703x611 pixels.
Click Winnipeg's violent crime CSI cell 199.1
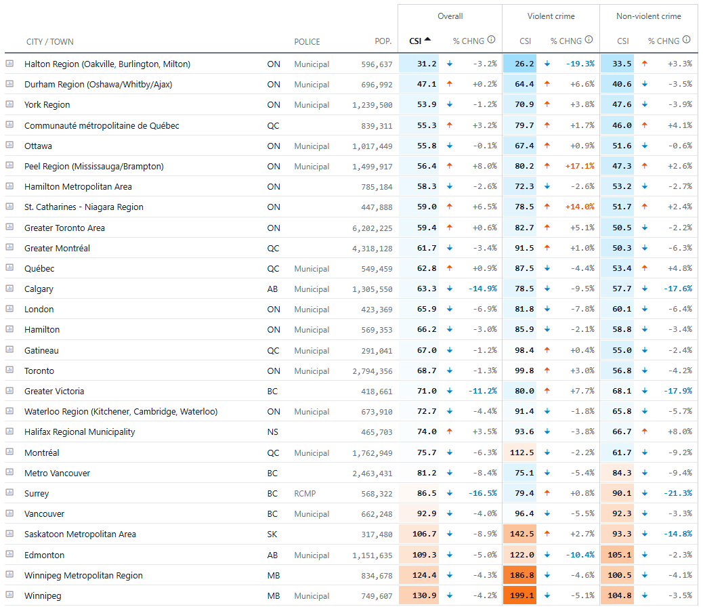pos(520,595)
